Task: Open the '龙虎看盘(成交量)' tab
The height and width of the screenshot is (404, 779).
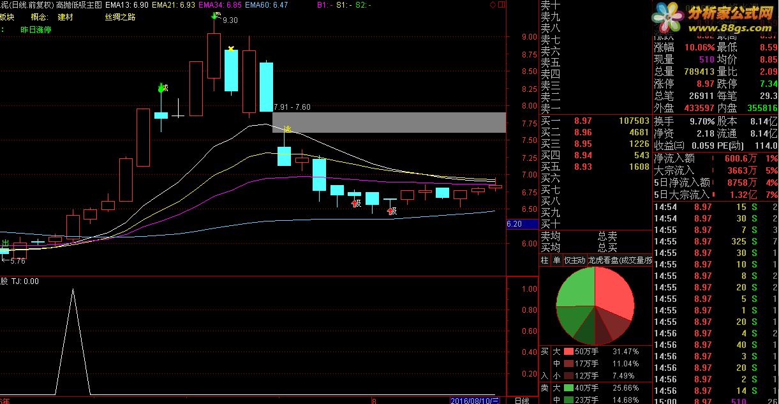Action: click(620, 260)
